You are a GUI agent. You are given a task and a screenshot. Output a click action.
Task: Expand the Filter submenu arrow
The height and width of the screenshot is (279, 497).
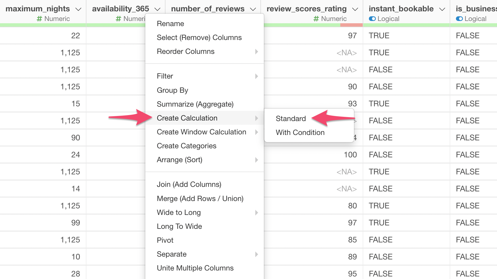257,76
